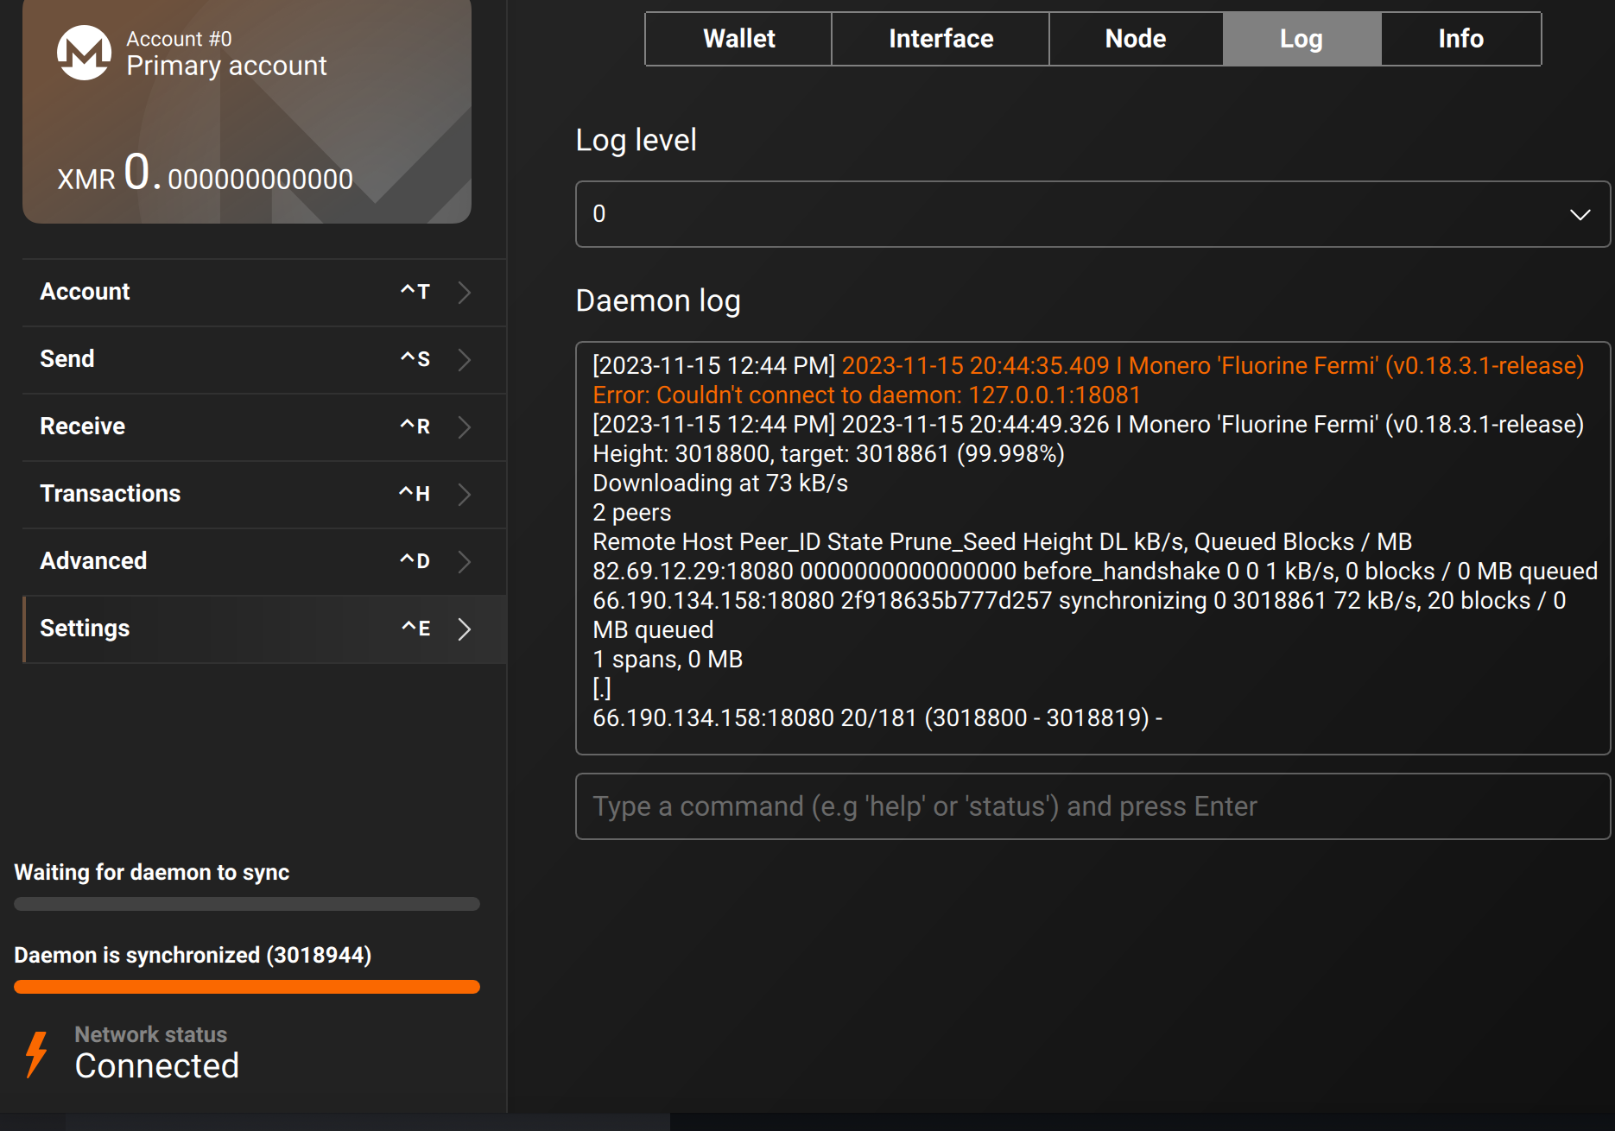Click the orange daemon synchronized progress bar
1615x1131 pixels.
click(247, 987)
